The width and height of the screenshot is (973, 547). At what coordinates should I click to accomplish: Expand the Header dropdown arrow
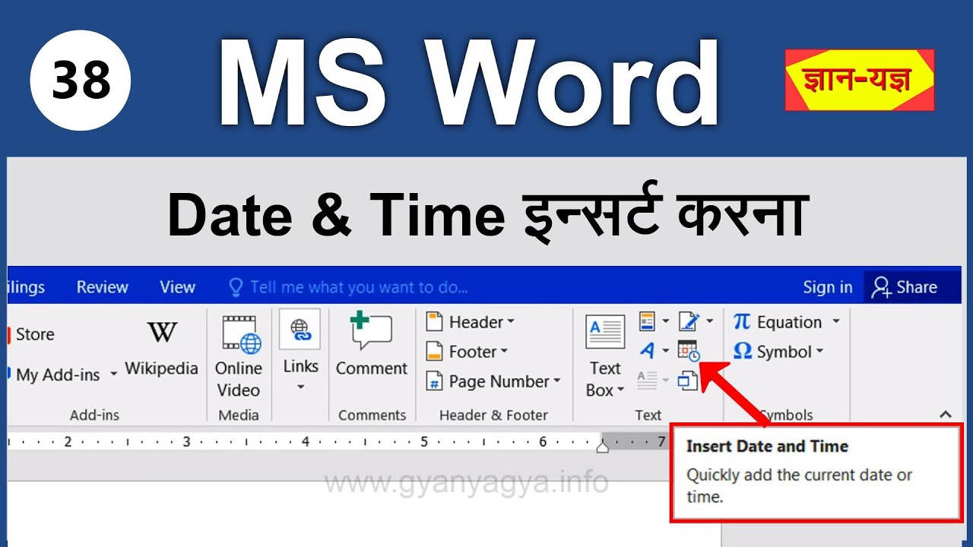pyautogui.click(x=511, y=322)
